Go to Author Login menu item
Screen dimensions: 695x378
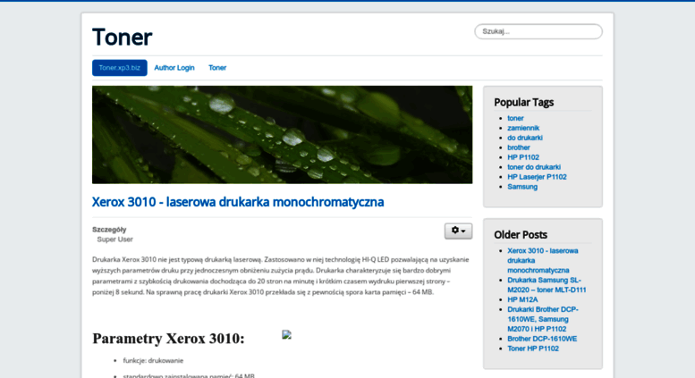[174, 68]
